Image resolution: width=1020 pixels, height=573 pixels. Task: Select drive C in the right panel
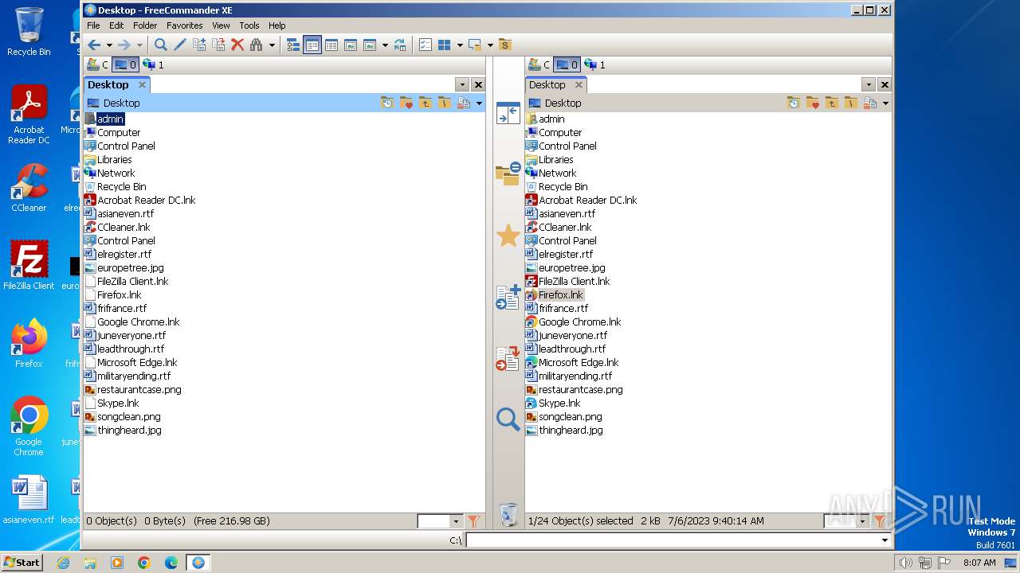pos(539,64)
